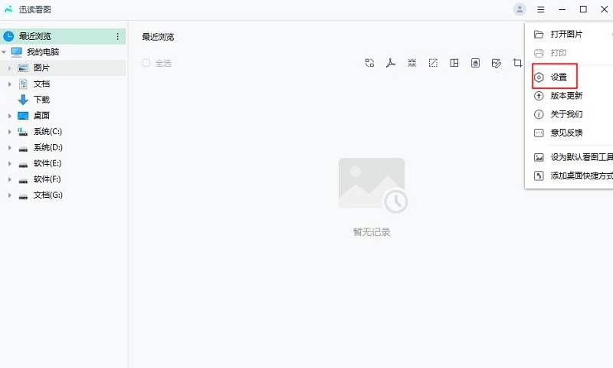Open 设置 from the dropdown menu
613x368 pixels.
(569, 77)
